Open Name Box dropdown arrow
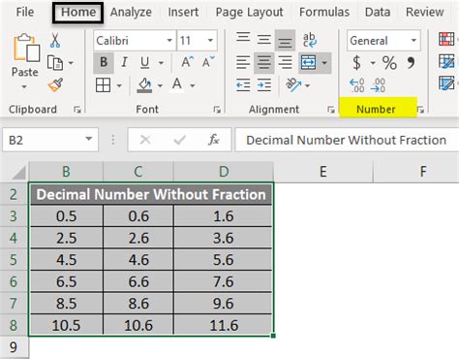The width and height of the screenshot is (459, 359). [88, 140]
